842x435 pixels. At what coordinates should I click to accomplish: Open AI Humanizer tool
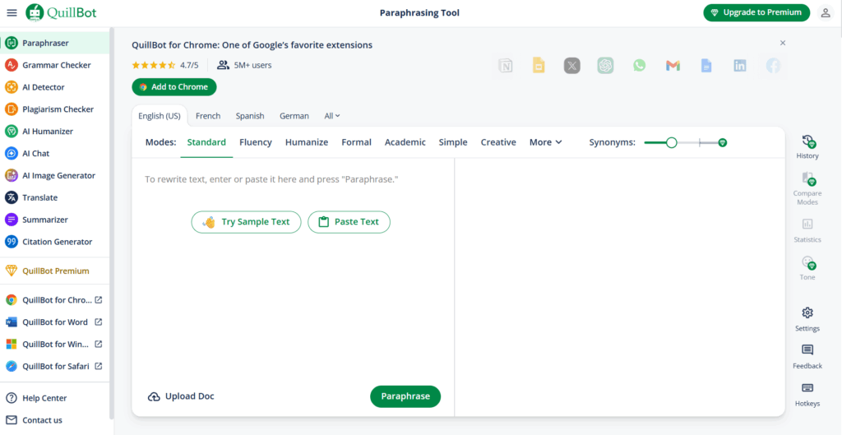tap(55, 131)
